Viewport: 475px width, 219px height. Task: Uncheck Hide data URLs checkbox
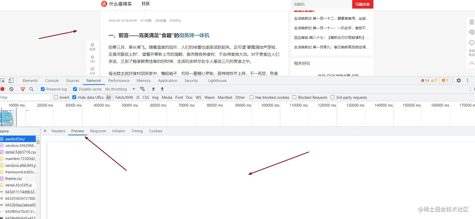pos(74,97)
